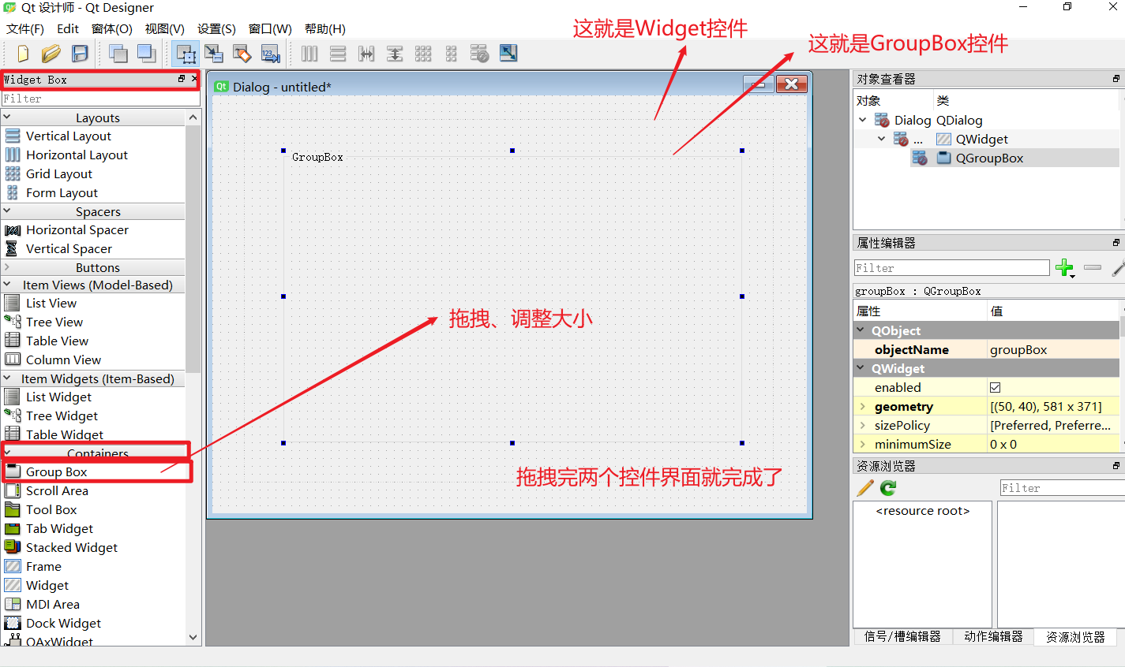This screenshot has width=1125, height=667.
Task: Save the current form with Save icon
Action: [81, 54]
